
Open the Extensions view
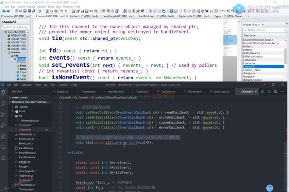pyautogui.click(x=3, y=137)
